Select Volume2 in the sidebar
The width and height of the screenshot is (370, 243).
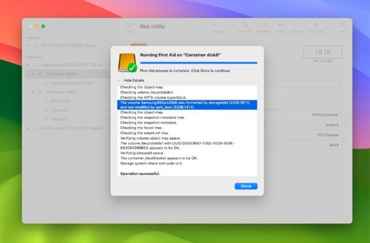coord(59,119)
